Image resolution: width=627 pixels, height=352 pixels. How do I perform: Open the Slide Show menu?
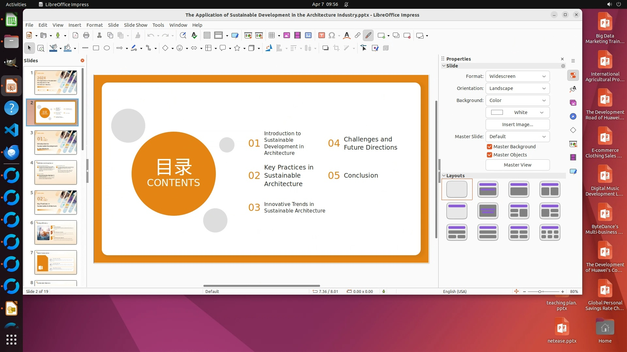coord(136,25)
